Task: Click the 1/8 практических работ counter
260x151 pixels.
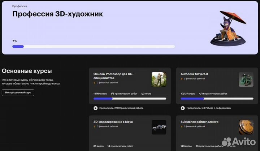Action: (124, 94)
